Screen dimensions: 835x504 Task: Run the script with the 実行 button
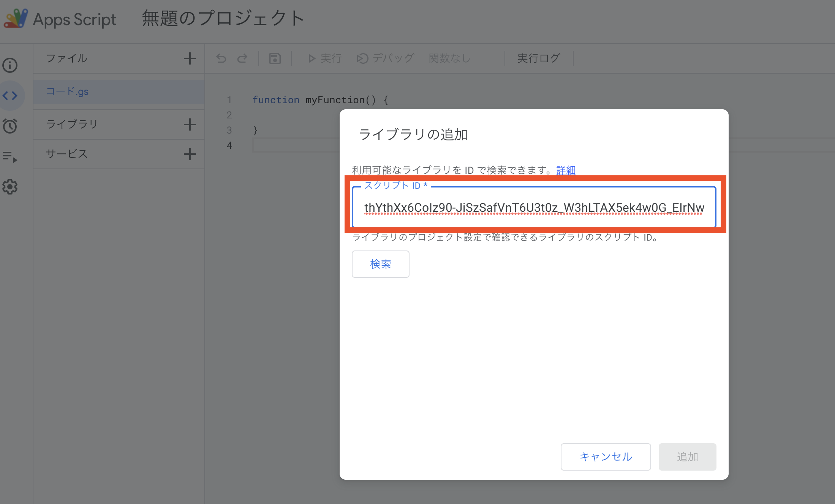tap(324, 58)
